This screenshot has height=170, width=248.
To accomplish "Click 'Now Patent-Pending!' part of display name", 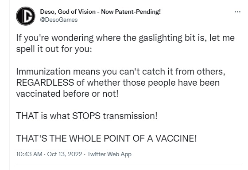I will click(x=131, y=12).
